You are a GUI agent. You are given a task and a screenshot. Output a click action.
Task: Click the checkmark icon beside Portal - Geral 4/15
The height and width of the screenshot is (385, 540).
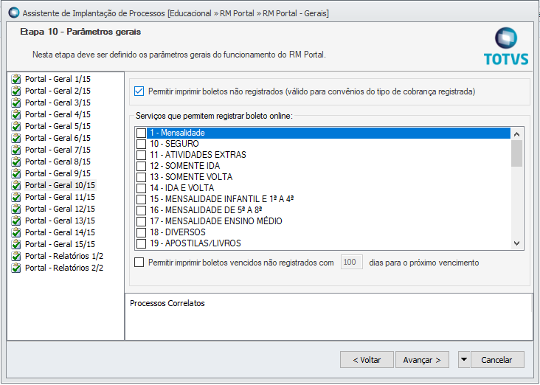15,114
